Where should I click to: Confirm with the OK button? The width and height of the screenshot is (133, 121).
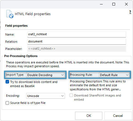coord(89,116)
